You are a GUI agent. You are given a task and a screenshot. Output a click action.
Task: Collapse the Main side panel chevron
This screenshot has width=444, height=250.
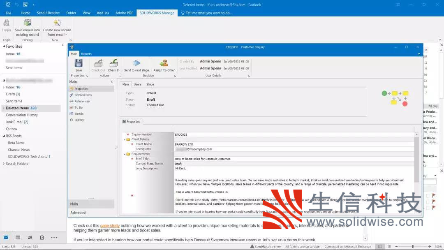point(111,82)
